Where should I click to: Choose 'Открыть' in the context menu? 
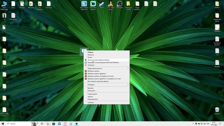click(x=106, y=52)
